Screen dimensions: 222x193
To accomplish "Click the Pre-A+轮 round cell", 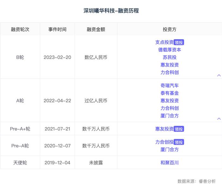I will (x=20, y=129).
